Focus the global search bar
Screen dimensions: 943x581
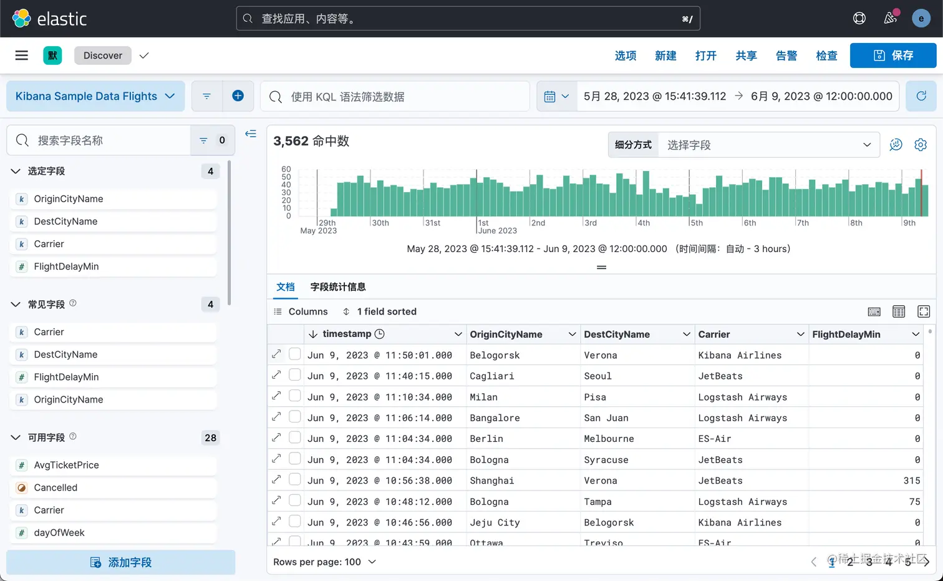pyautogui.click(x=468, y=19)
